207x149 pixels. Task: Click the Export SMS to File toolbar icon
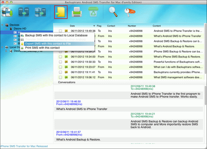(61, 12)
